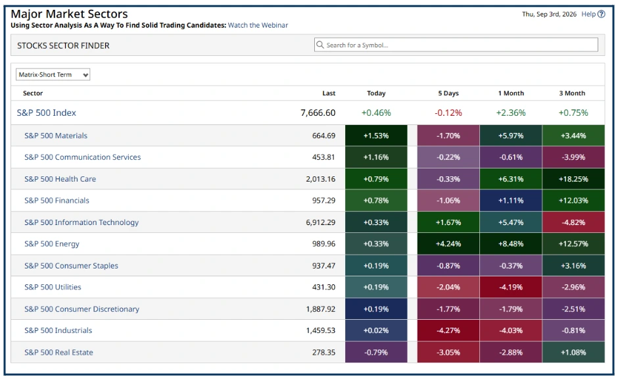Click S&P 500 Index last value 7,666.60
The width and height of the screenshot is (618, 379).
coord(318,113)
